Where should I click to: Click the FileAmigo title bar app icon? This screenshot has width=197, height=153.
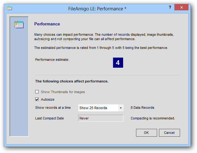(x=9, y=8)
